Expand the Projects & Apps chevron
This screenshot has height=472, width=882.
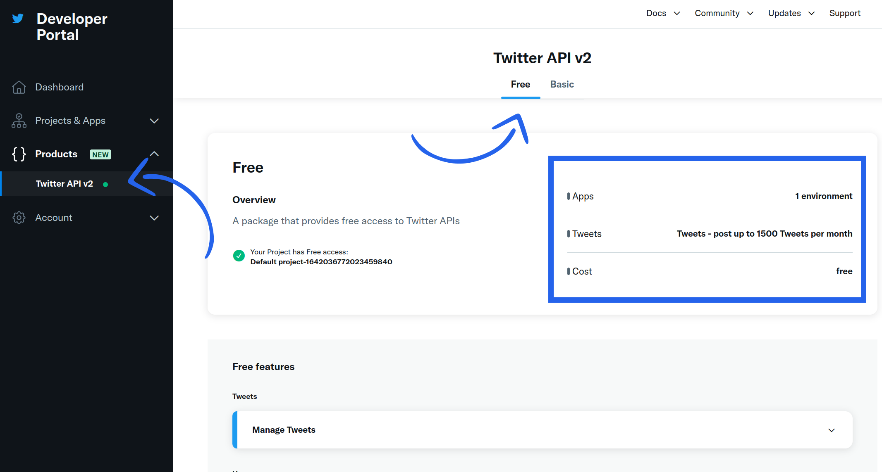tap(154, 121)
